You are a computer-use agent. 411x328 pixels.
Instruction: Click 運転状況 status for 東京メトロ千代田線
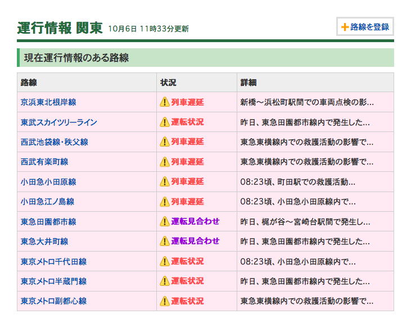click(187, 261)
